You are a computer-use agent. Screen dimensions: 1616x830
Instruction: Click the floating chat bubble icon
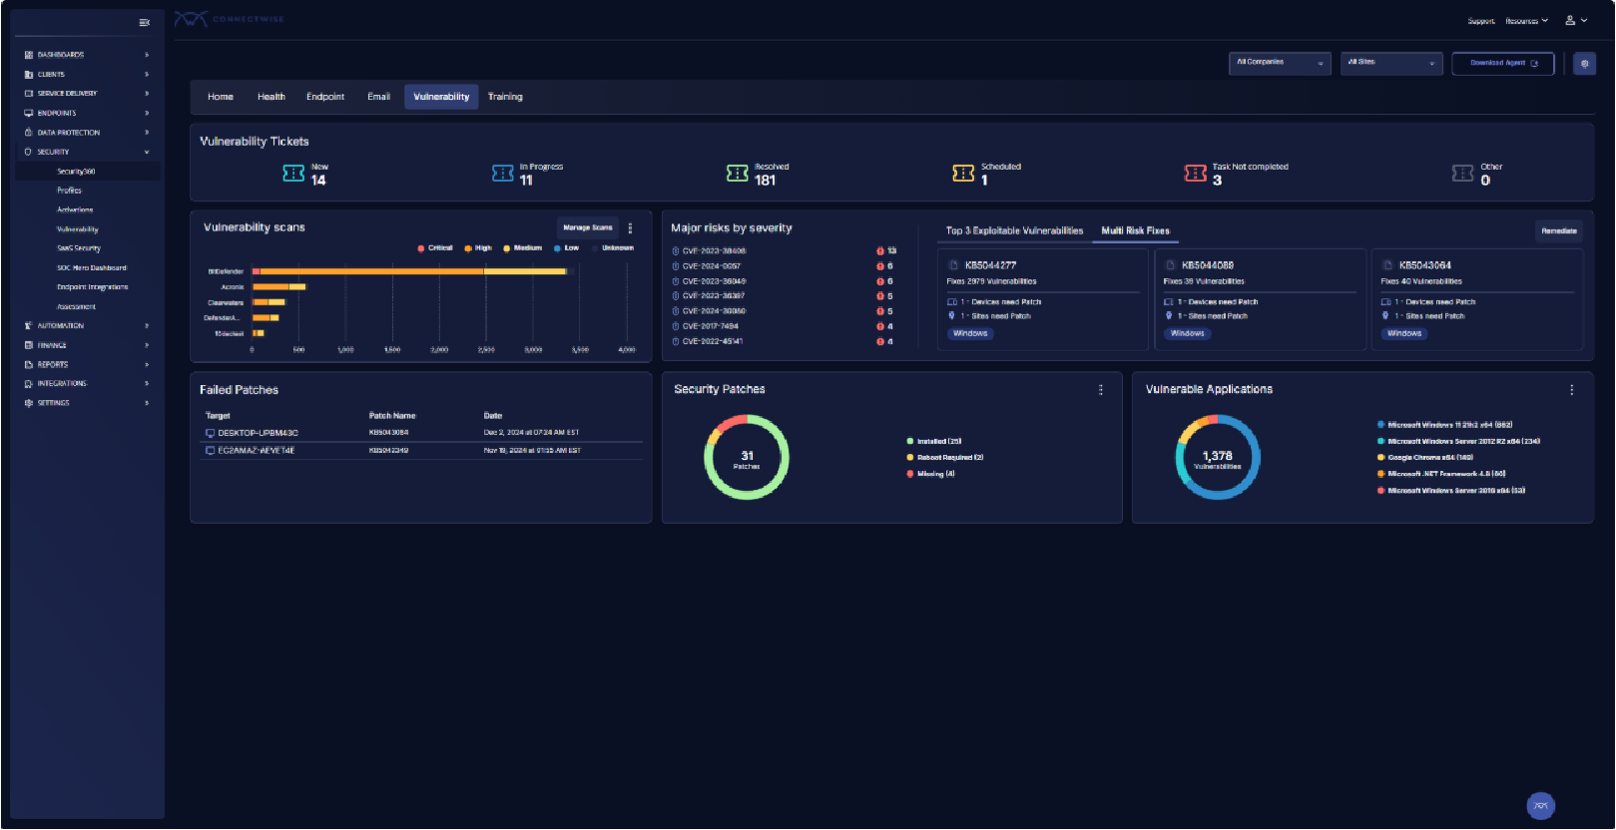[x=1540, y=805]
